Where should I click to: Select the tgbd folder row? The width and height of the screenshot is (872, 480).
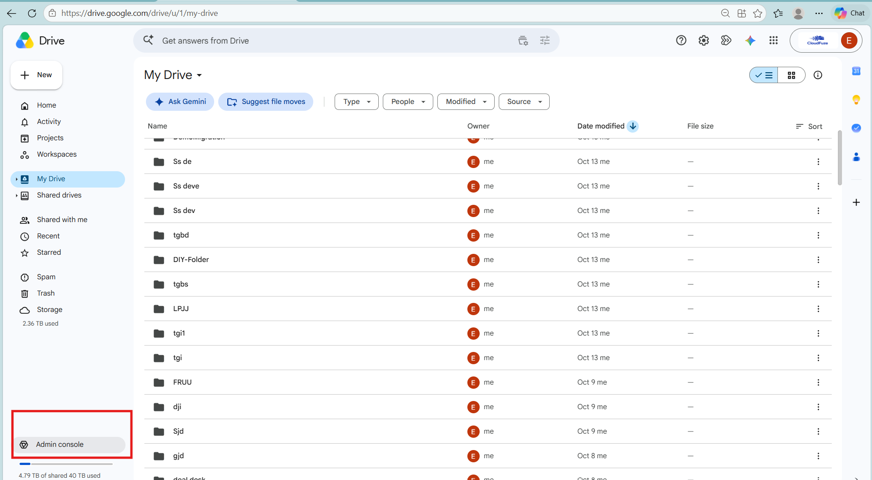pos(488,235)
